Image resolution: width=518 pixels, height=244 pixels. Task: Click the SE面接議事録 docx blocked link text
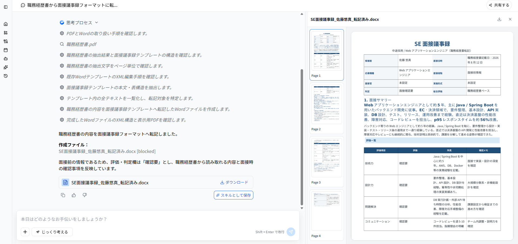point(107,151)
